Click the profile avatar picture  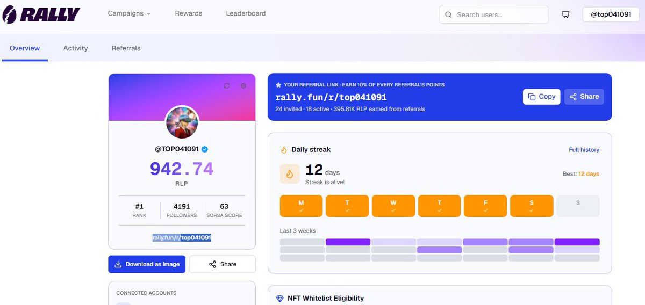click(x=182, y=122)
